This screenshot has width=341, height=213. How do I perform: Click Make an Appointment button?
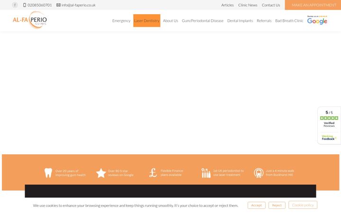[x=313, y=5]
